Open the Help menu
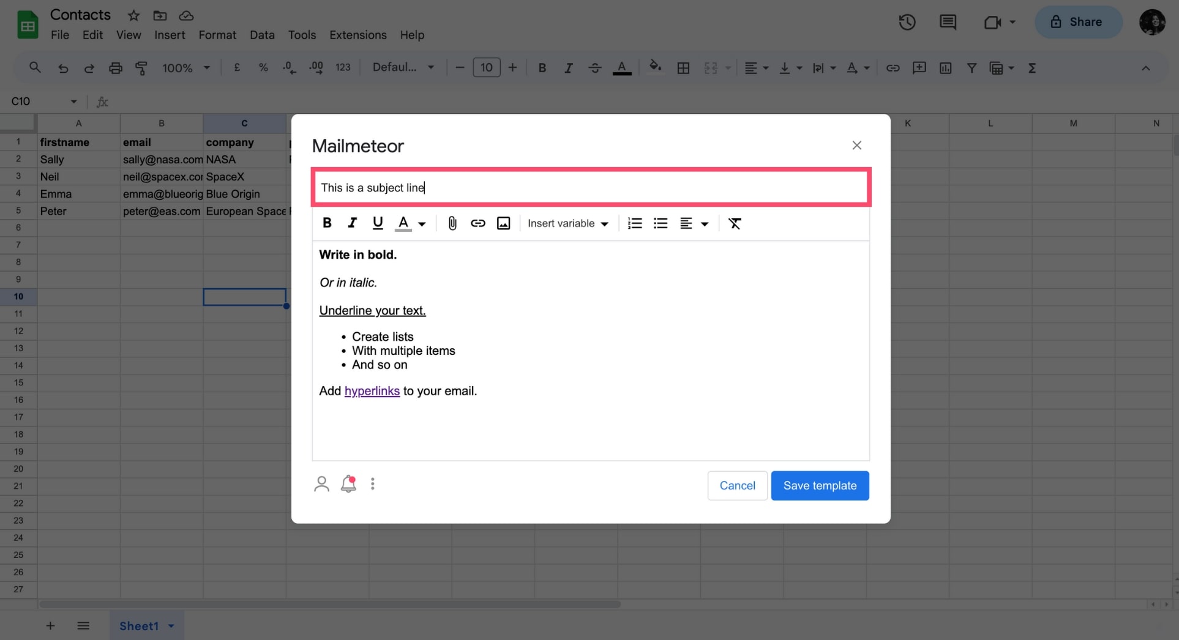The image size is (1179, 640). 412,35
